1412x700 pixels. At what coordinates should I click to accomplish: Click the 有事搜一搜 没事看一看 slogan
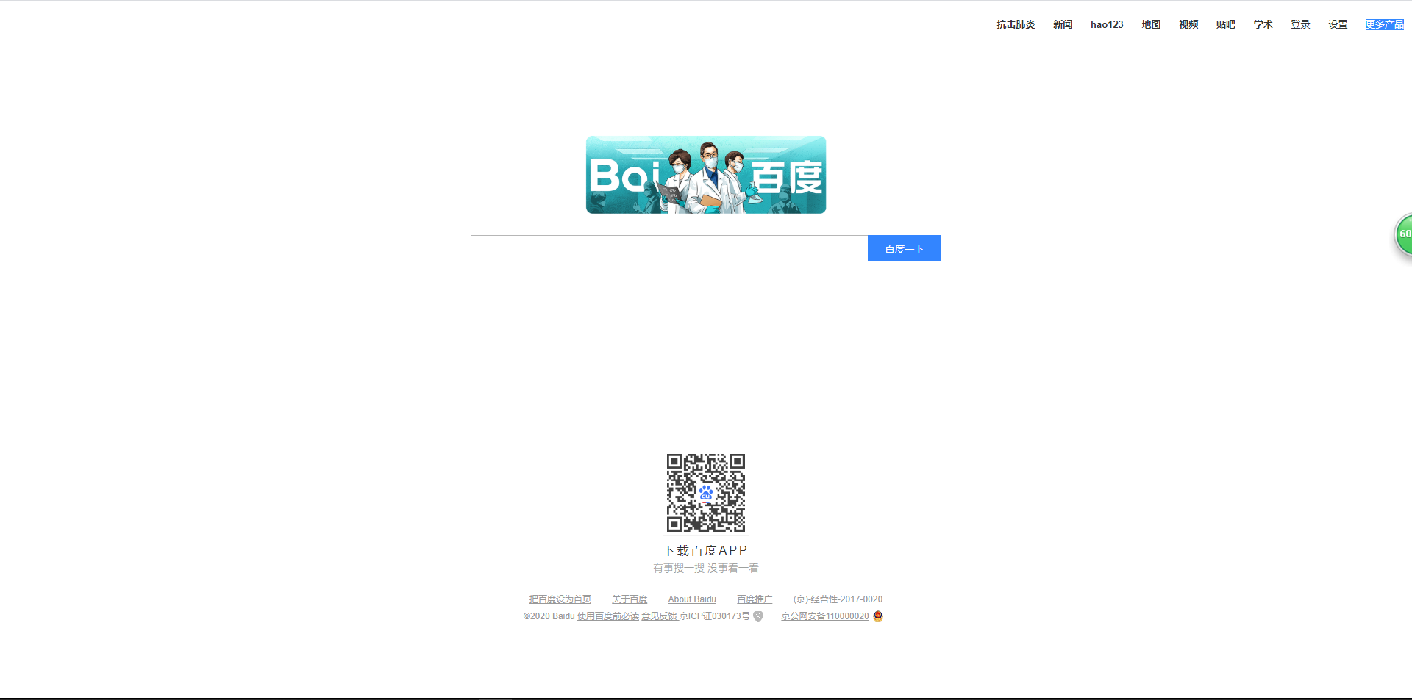[706, 568]
